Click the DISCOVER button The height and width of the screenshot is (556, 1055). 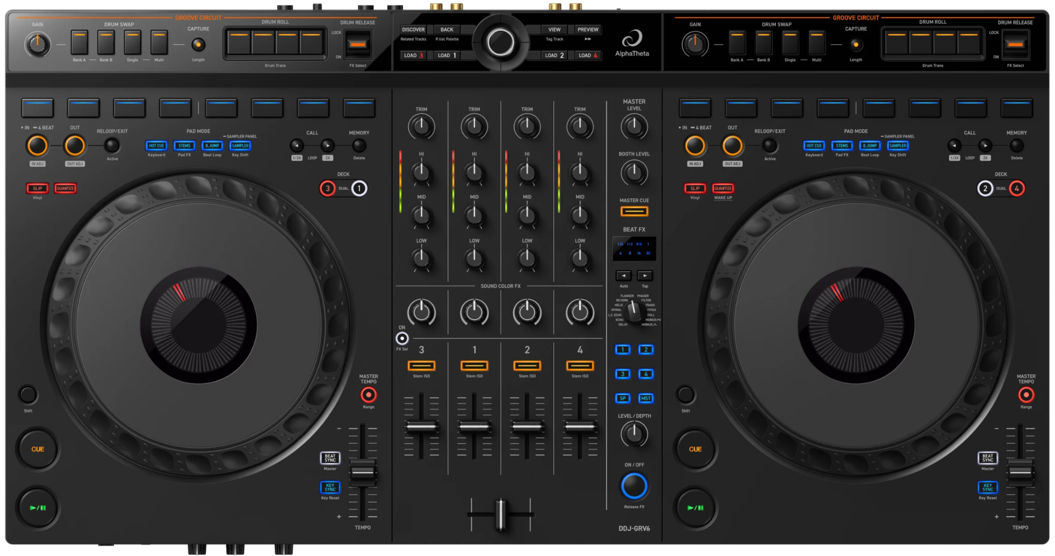click(x=414, y=30)
